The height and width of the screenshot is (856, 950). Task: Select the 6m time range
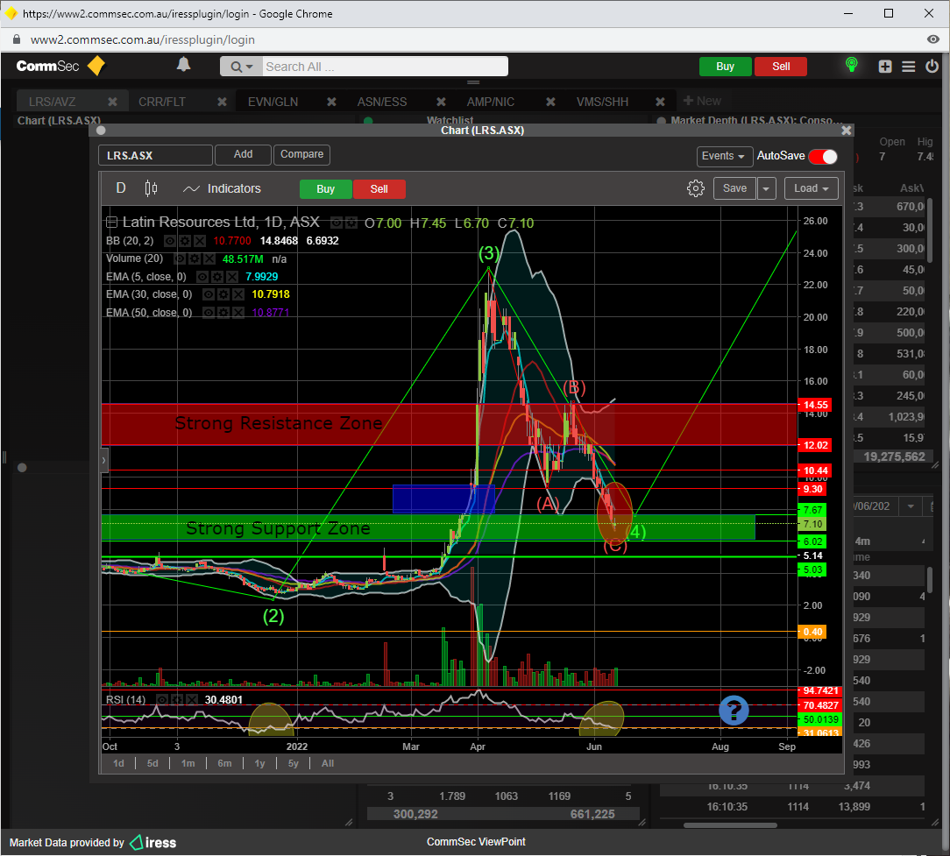pos(224,763)
